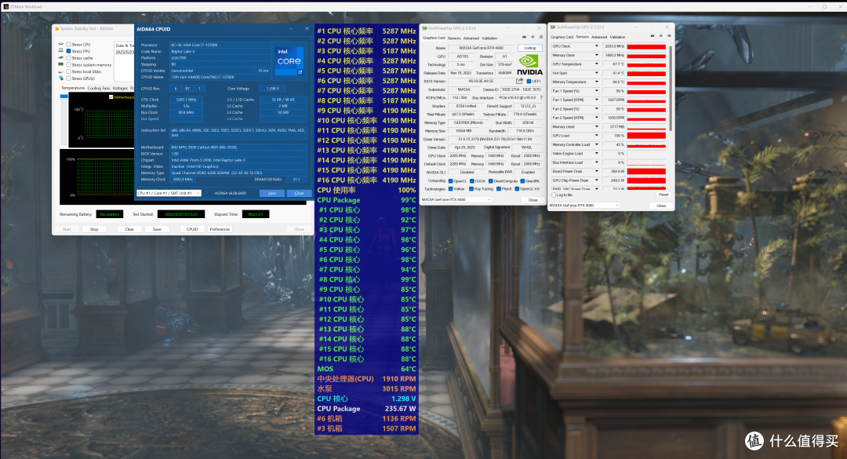Open CPU #1 / Core #1 selector dropdown

tap(169, 193)
